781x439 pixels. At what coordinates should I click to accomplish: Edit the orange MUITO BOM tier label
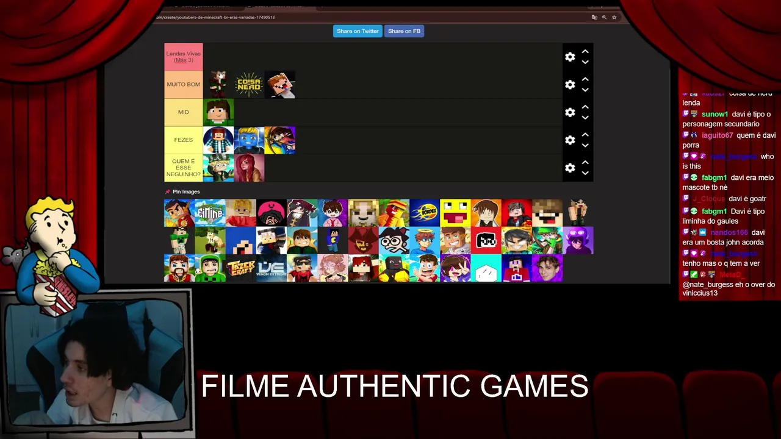184,85
